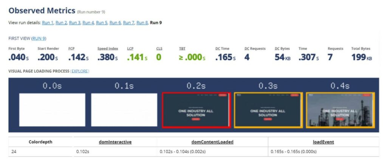Open the 0.4s filmstrip frame with refinery image
Image resolution: width=387 pixels, height=162 pixels.
point(341,110)
